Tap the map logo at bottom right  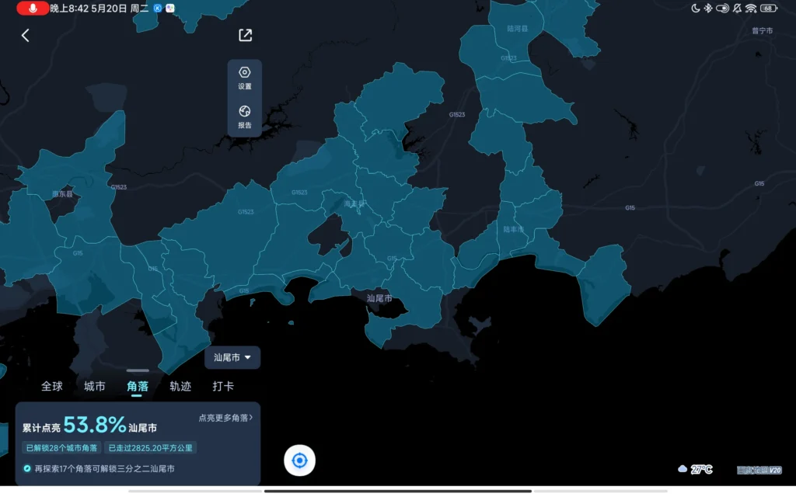[x=759, y=470]
